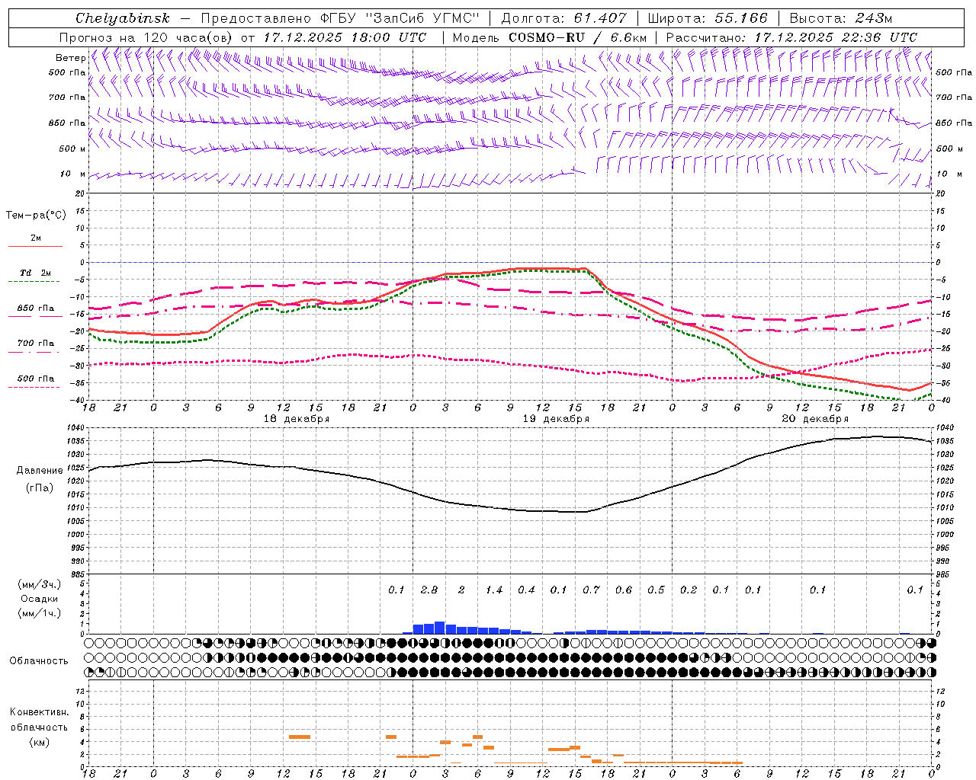976x780 pixels.
Task: Click the "(гПа)" pressure units label
Action: [x=40, y=487]
